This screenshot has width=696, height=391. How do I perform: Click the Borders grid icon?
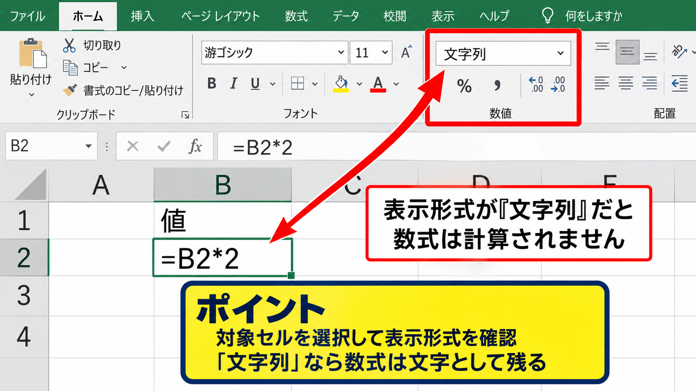[298, 84]
